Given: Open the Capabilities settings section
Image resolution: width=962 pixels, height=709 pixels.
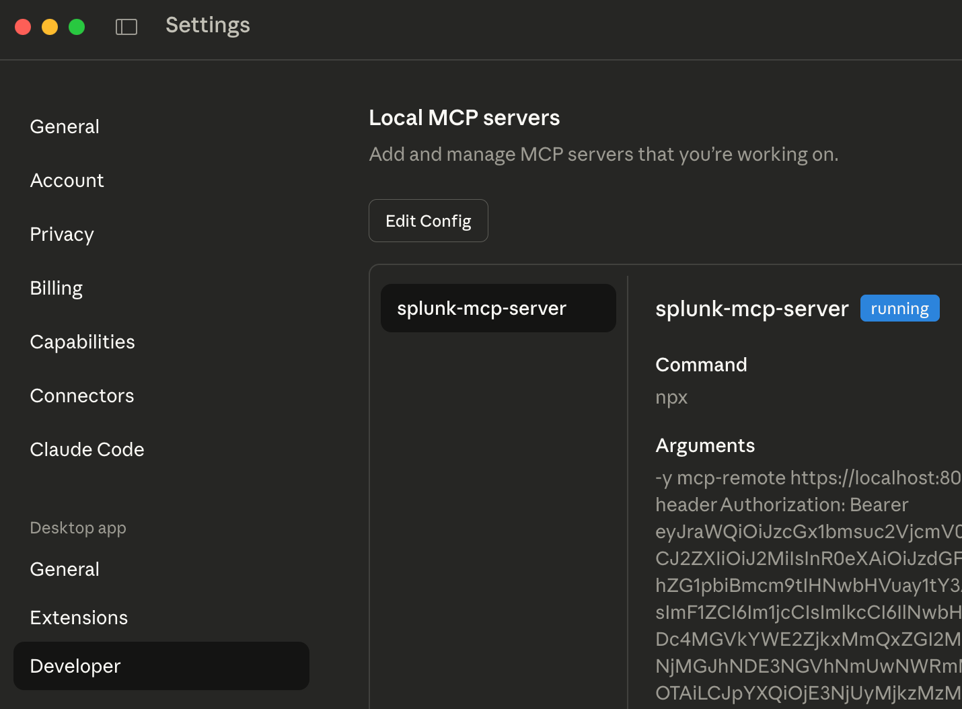Looking at the screenshot, I should tap(82, 342).
